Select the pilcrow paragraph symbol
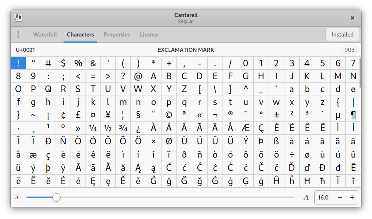This screenshot has width=372, height=219. point(353,114)
